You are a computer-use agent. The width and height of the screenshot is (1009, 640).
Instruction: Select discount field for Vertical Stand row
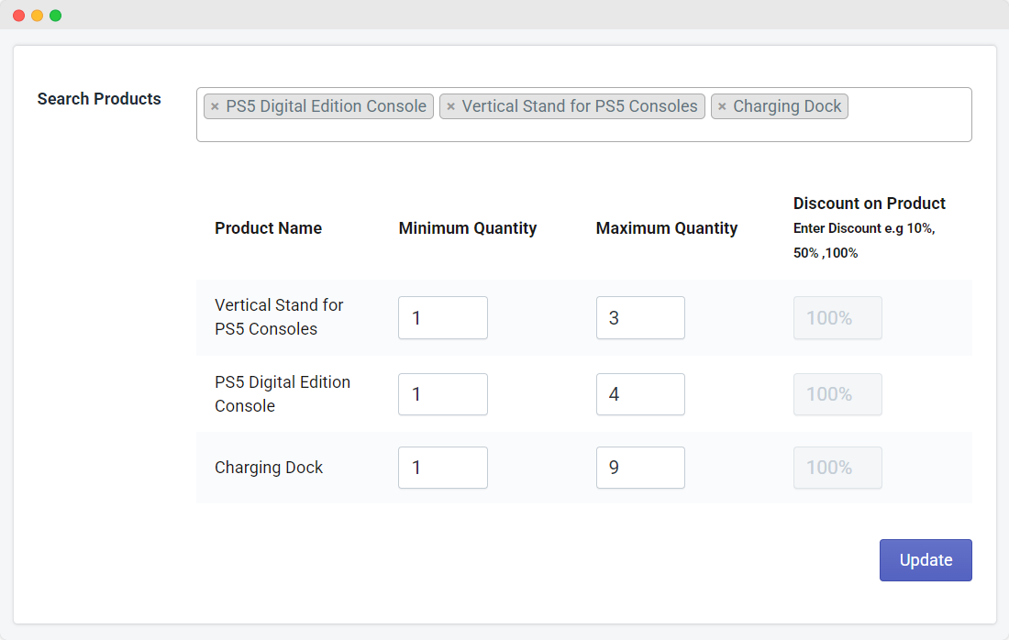[x=837, y=318]
